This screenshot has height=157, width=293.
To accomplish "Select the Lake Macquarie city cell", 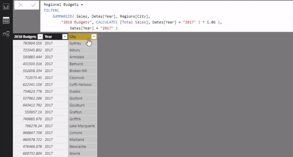I will [x=83, y=126].
